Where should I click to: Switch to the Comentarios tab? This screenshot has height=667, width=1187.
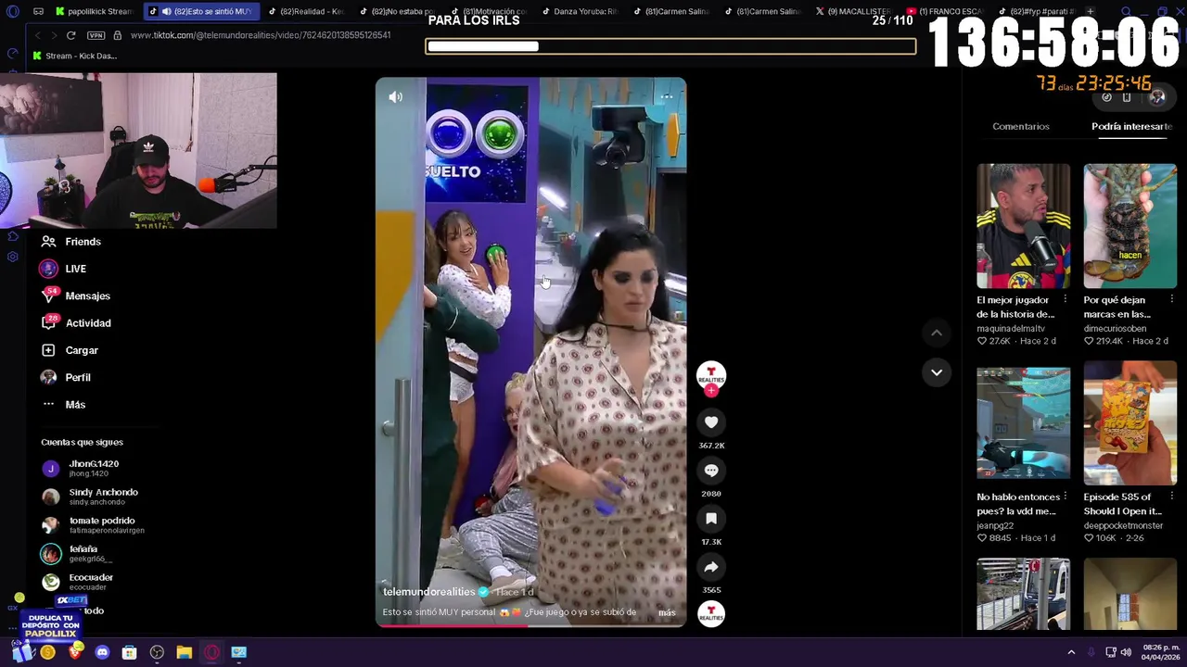point(1021,126)
